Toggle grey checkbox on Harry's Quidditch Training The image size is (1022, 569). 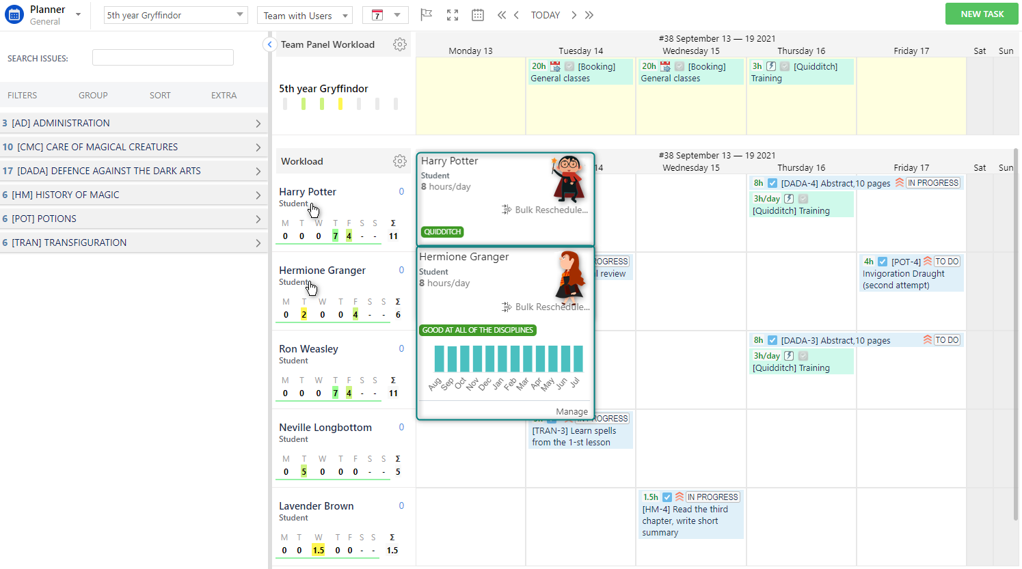tap(803, 199)
